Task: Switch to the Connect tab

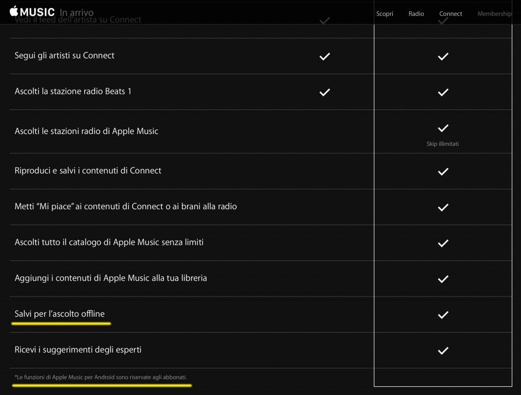Action: [x=450, y=14]
